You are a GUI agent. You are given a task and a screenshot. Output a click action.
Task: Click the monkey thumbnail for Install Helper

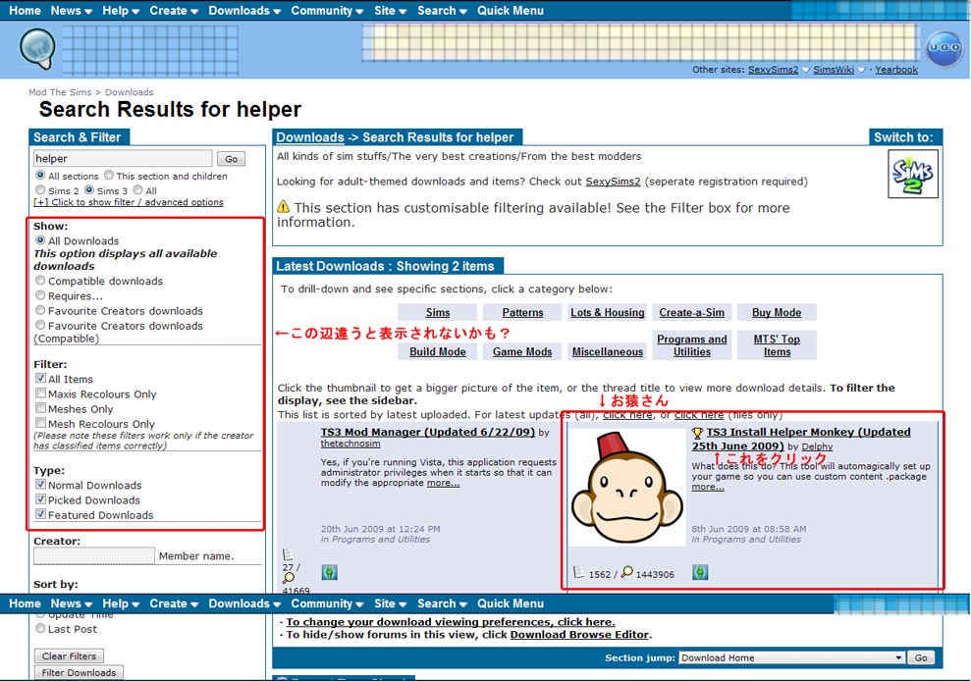point(626,489)
